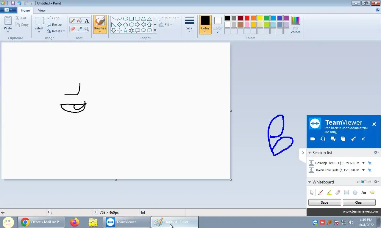Select the Pencil tool in Paint
This screenshot has height=228, width=381.
pos(72,21)
